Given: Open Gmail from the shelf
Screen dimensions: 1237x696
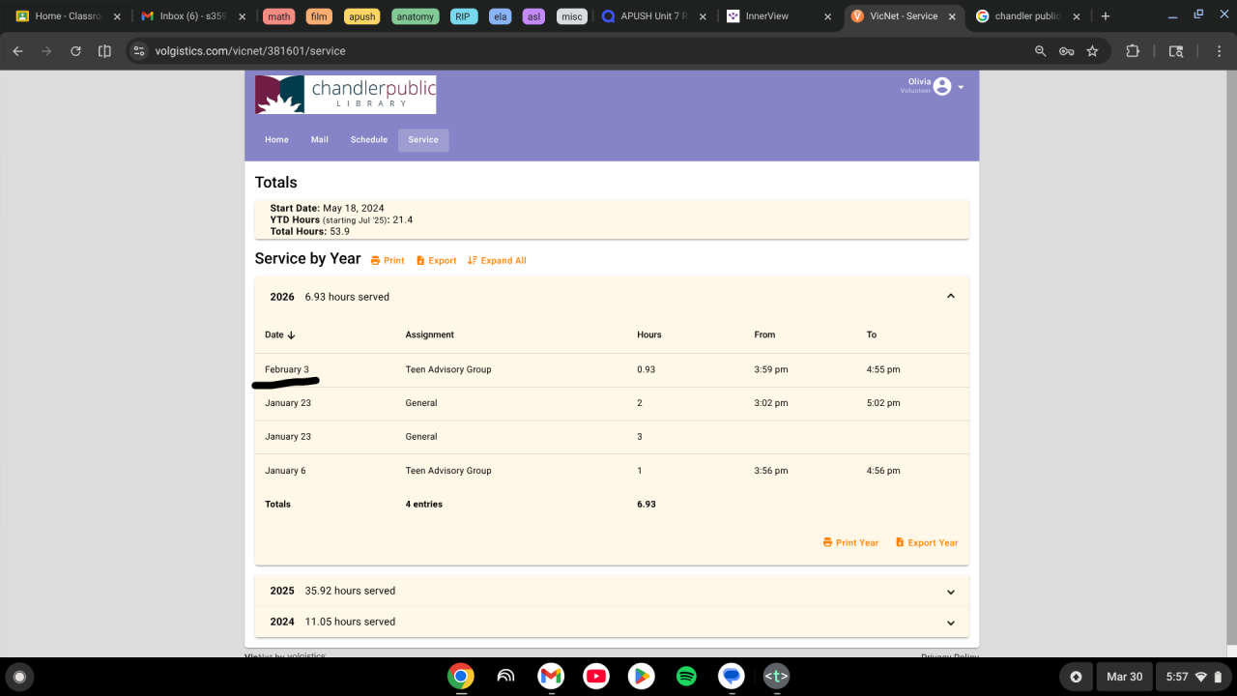Looking at the screenshot, I should click(x=551, y=677).
